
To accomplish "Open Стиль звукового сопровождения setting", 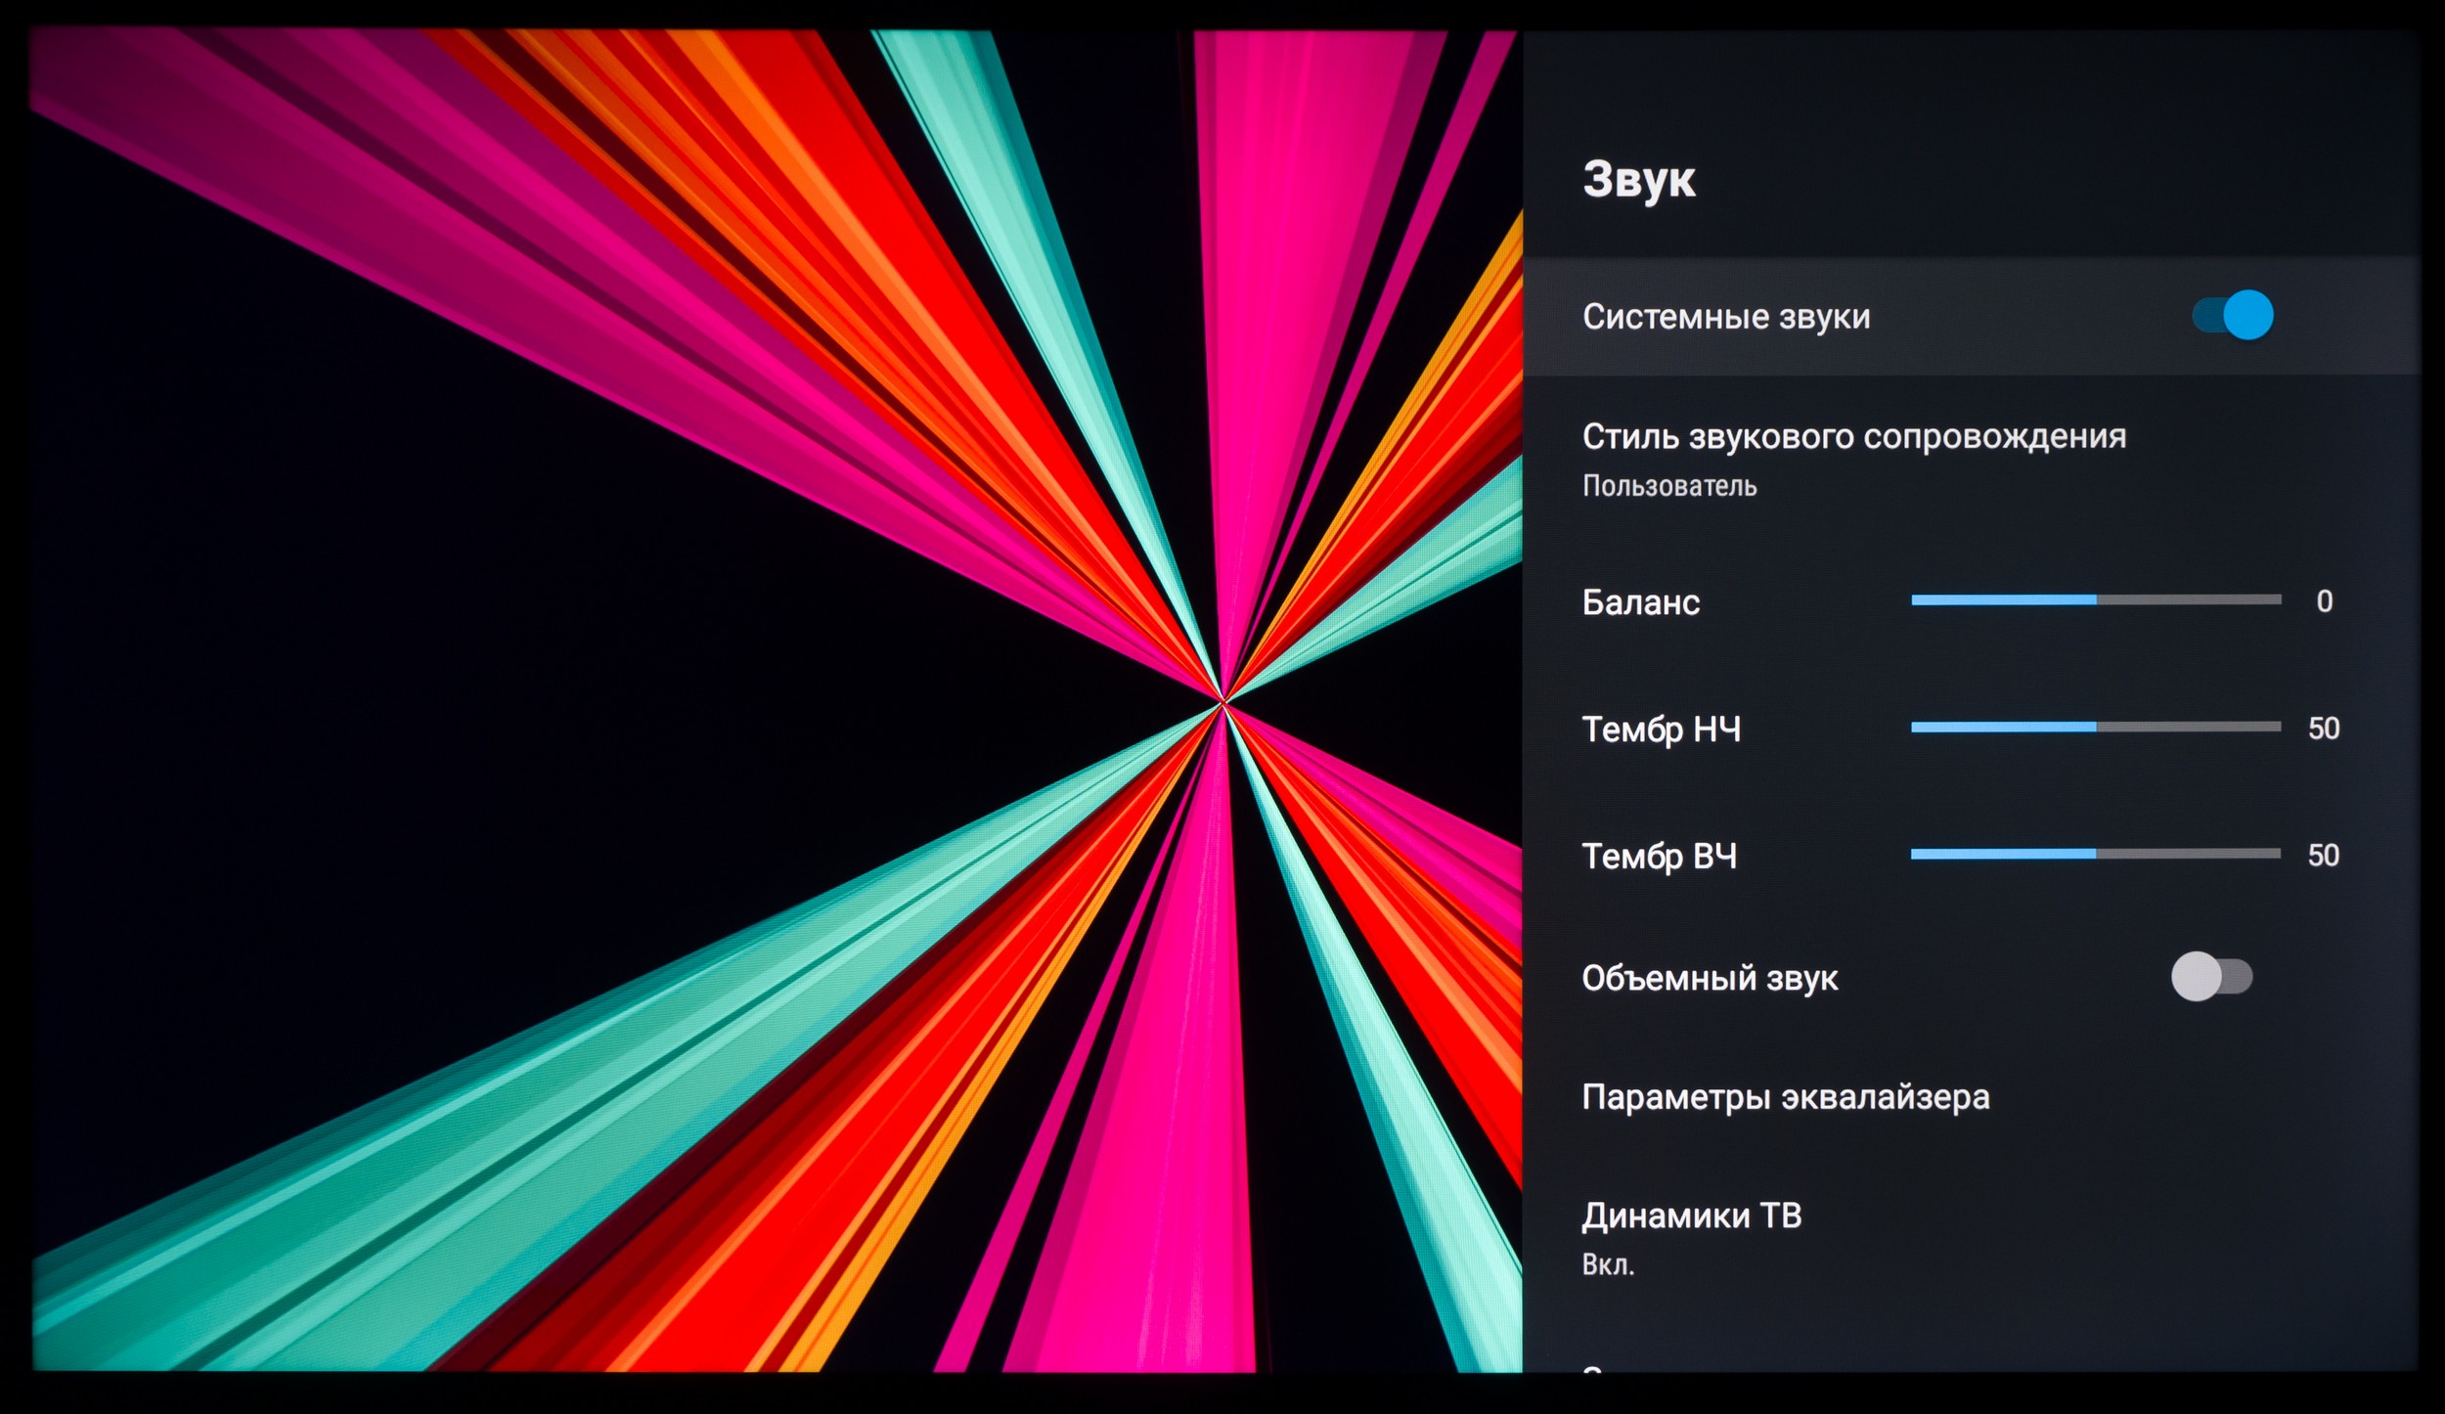I will (1853, 436).
